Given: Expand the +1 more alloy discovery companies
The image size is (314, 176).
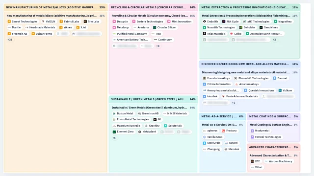Looking at the screenshot, I should (234, 103).
